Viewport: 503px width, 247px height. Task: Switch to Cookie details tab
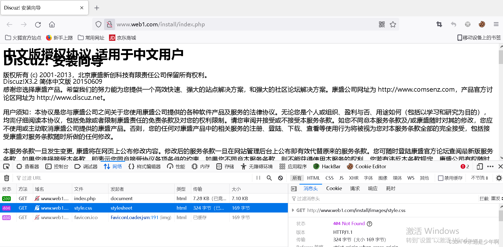click(x=334, y=189)
